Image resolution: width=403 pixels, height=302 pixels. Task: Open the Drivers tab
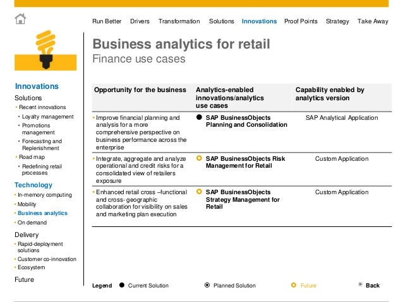[x=140, y=21]
